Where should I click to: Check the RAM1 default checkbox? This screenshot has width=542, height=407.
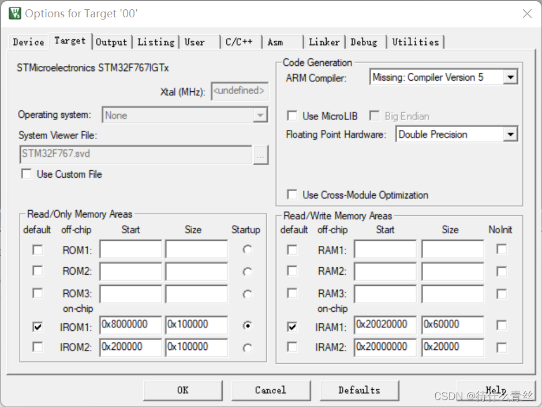click(292, 249)
